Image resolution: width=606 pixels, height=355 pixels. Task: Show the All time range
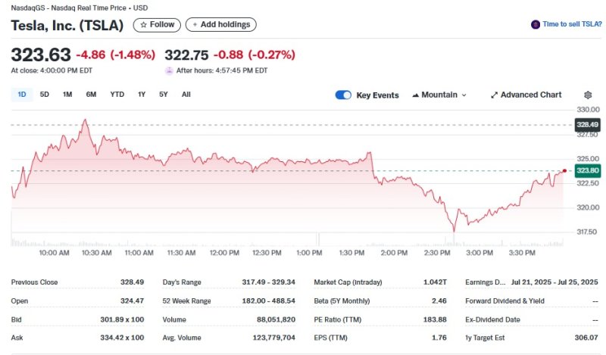click(186, 95)
